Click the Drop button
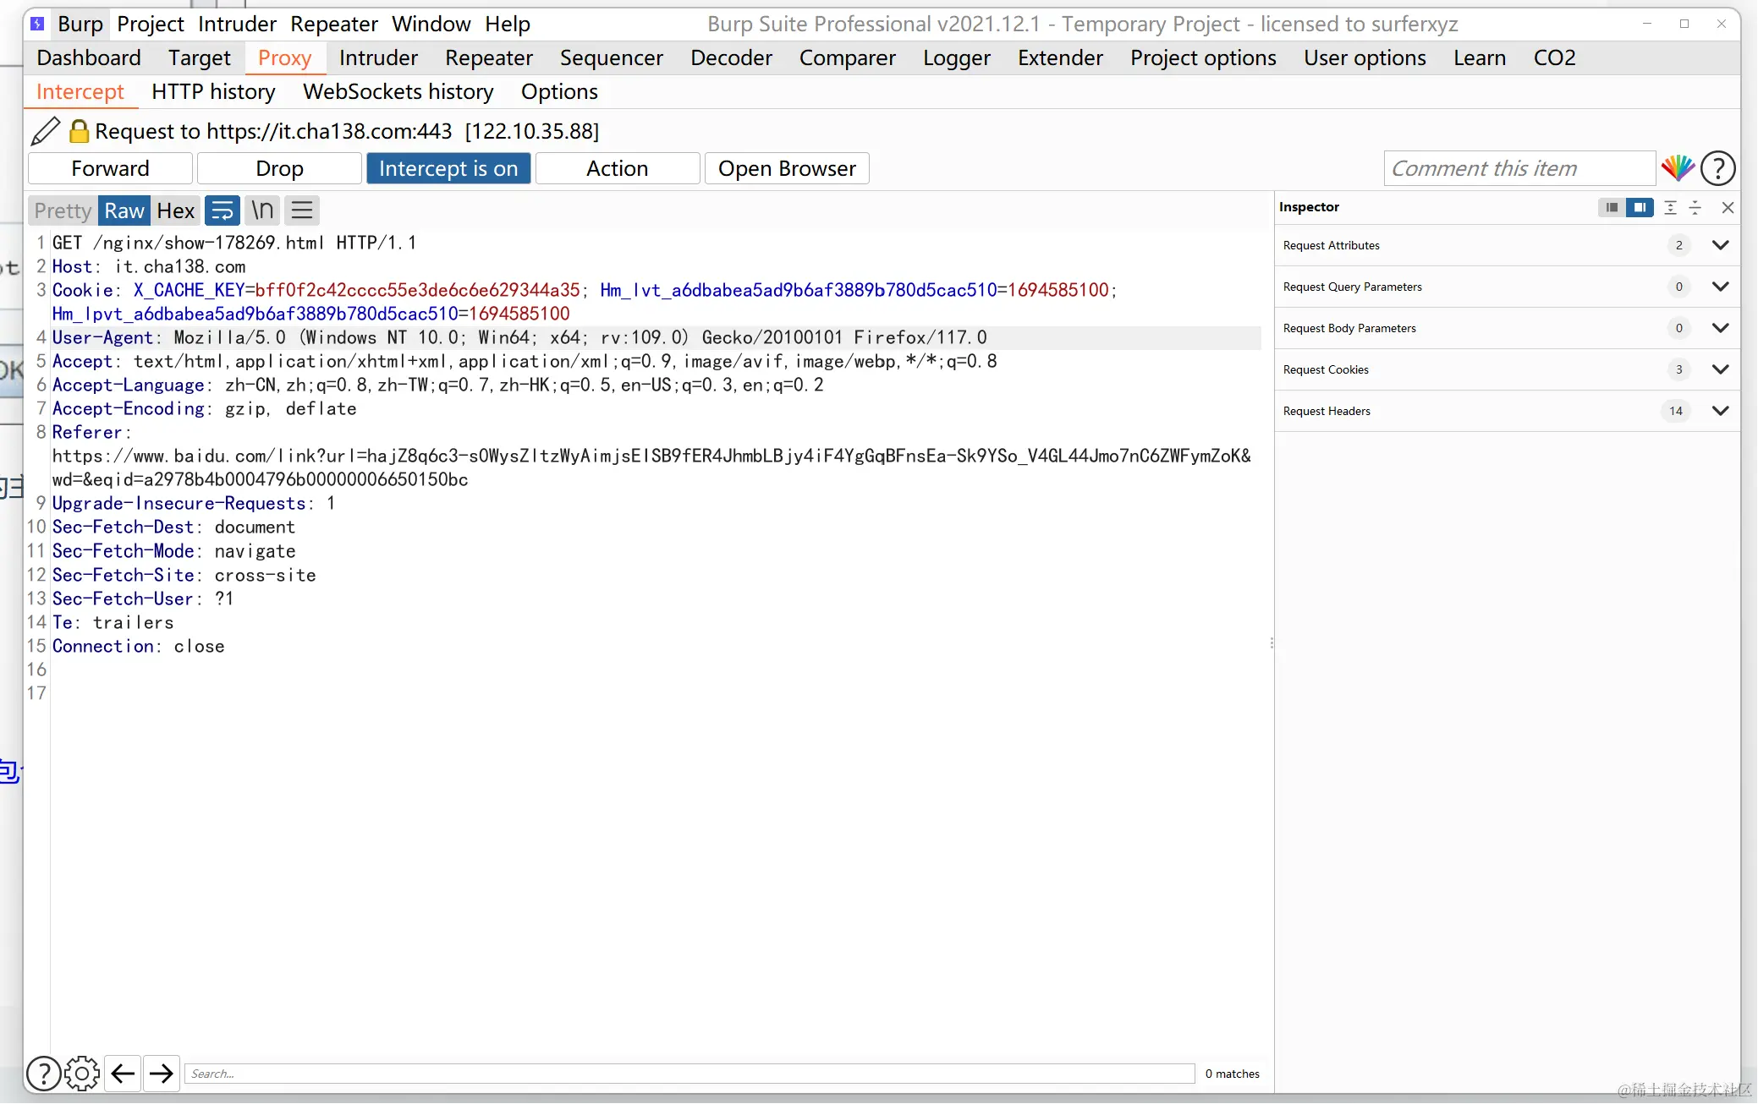This screenshot has width=1758, height=1104. [x=279, y=168]
